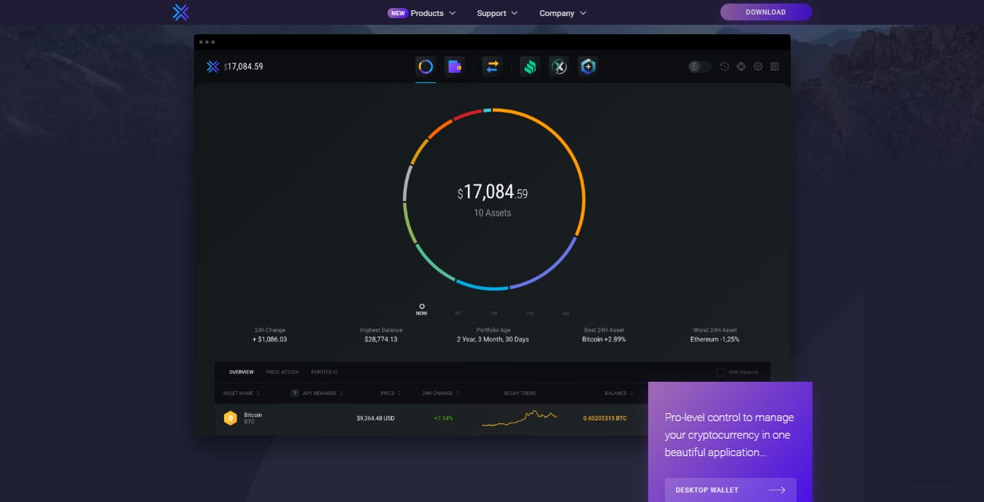Viewport: 984px width, 502px height.
Task: Open the Support dropdown menu
Action: click(x=497, y=13)
